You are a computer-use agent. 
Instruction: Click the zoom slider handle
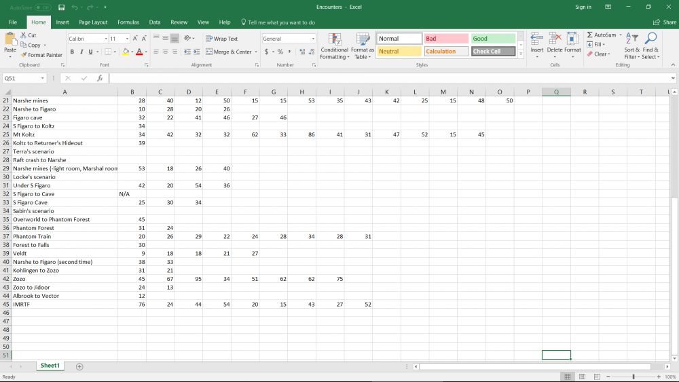click(633, 377)
